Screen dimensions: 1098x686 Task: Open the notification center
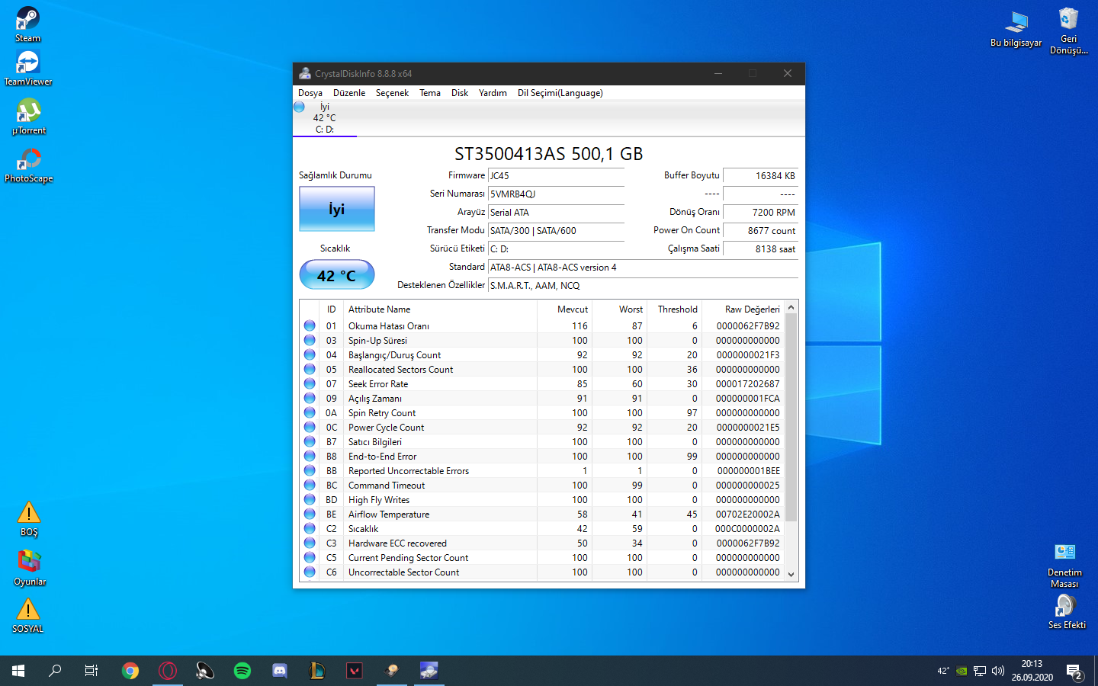point(1075,672)
